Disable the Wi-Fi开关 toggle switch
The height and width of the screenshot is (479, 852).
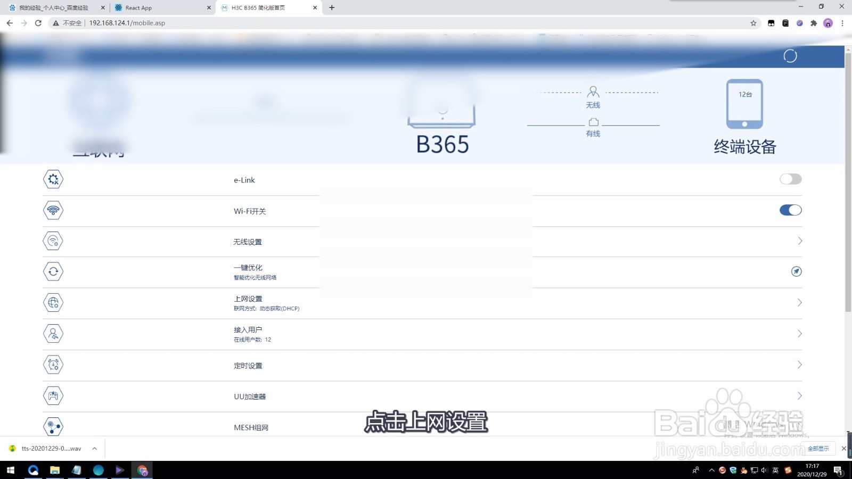tap(790, 210)
